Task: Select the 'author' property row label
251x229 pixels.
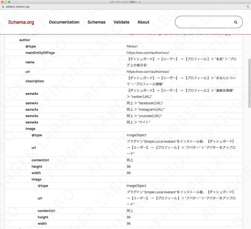Action: pyautogui.click(x=24, y=40)
